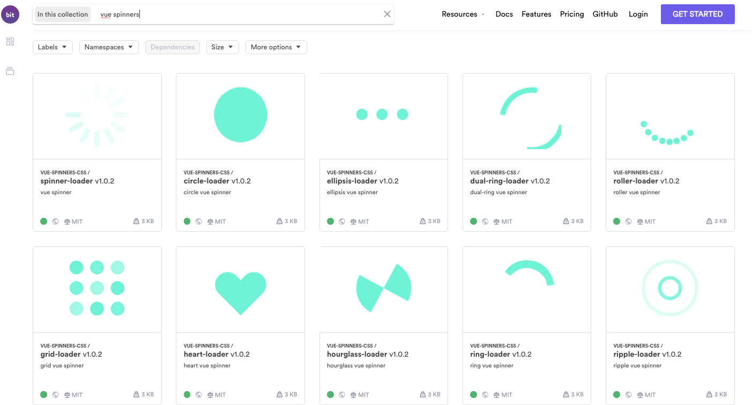Click the GET STARTED button
The image size is (752, 405).
[698, 14]
